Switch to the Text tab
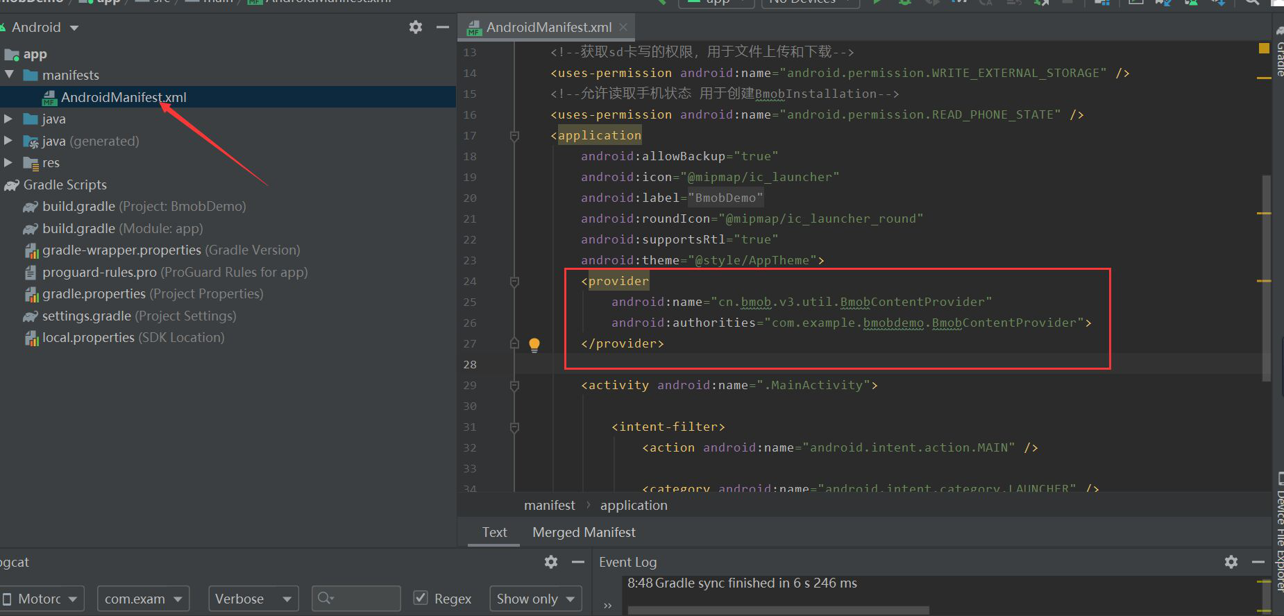 (x=494, y=532)
